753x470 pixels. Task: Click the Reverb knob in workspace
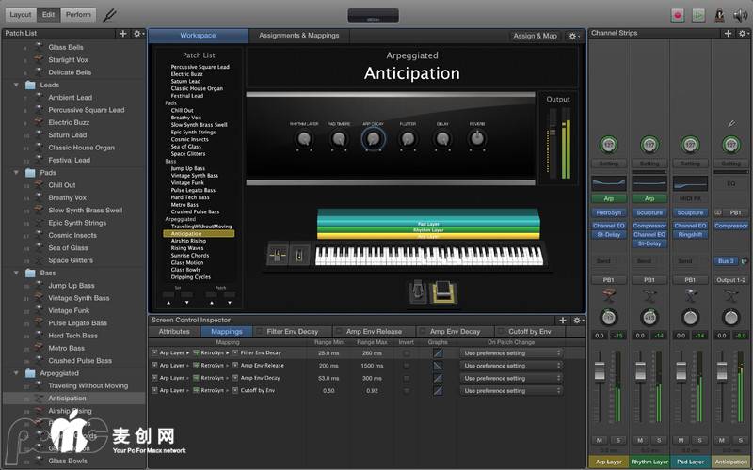[x=477, y=139]
